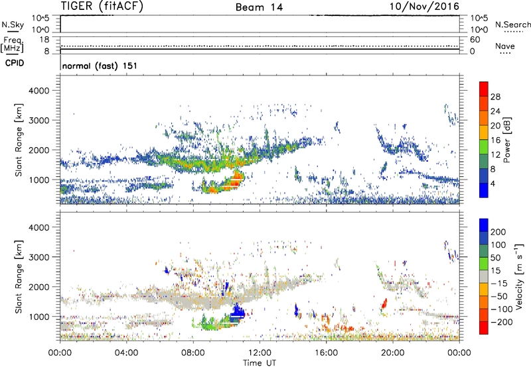The width and height of the screenshot is (531, 367).
Task: Click the power panel 'Slant Range [km]' label
Action: coord(19,140)
